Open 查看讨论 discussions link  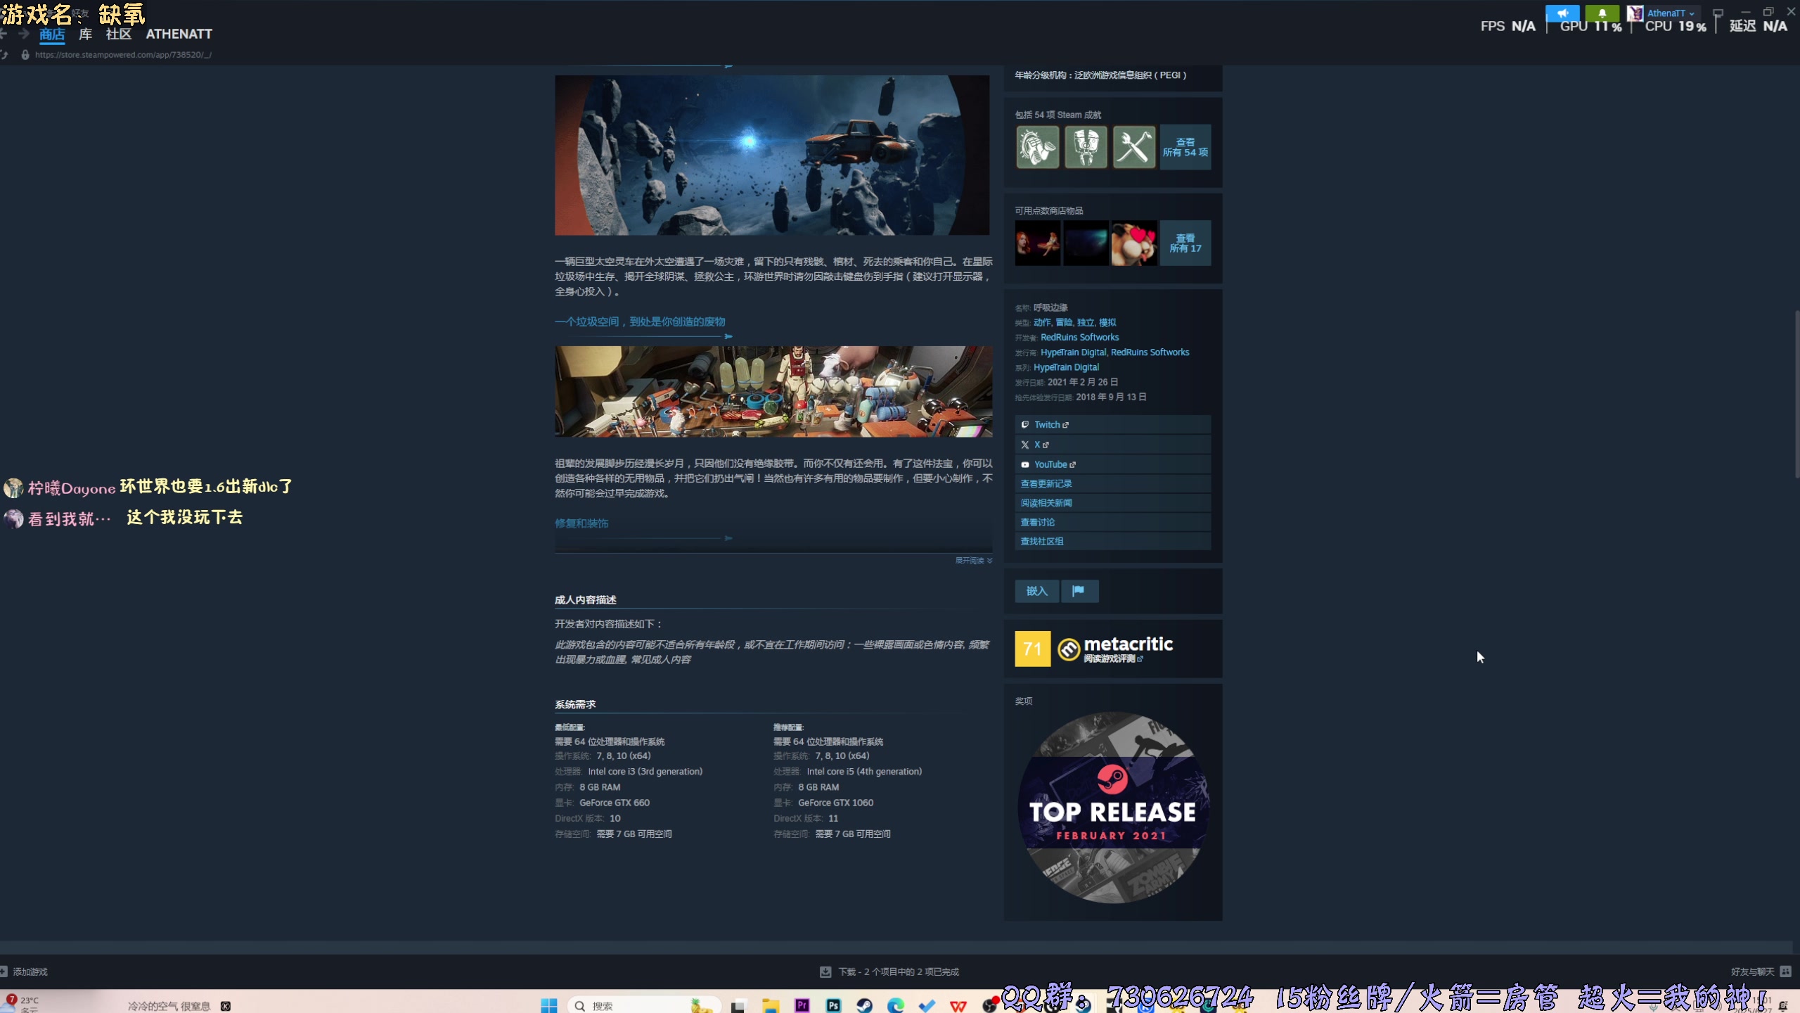tap(1113, 522)
